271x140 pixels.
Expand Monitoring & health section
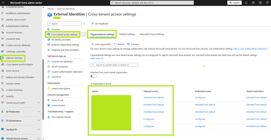[x=39, y=103]
